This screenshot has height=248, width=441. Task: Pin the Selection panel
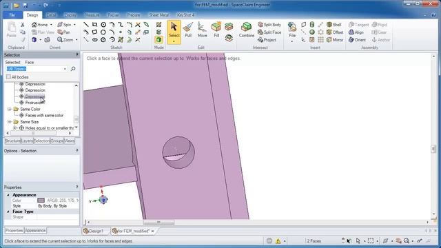[x=76, y=54]
